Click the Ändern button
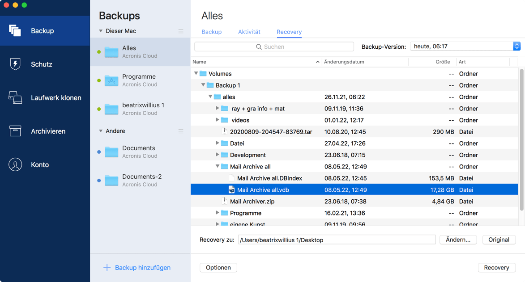 (458, 240)
